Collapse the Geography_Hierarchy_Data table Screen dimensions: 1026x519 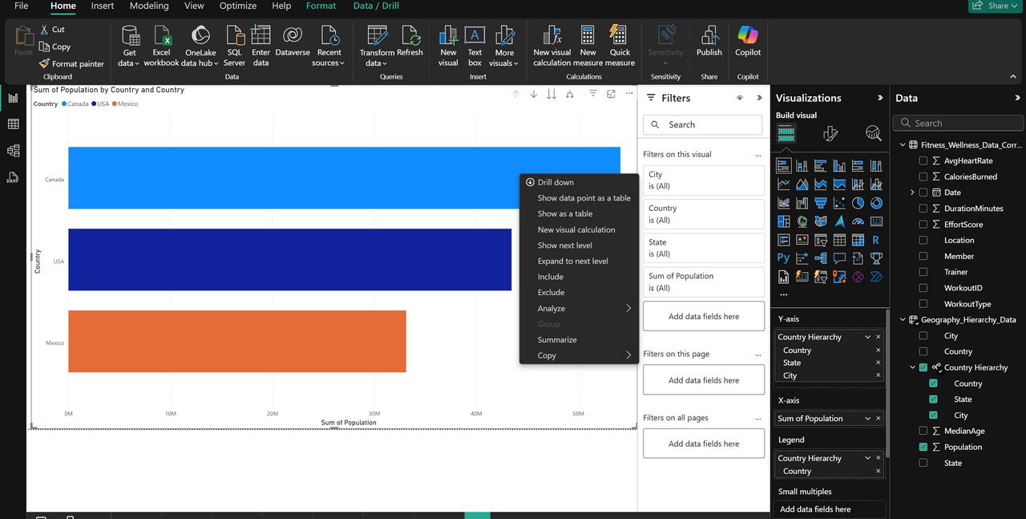[903, 320]
